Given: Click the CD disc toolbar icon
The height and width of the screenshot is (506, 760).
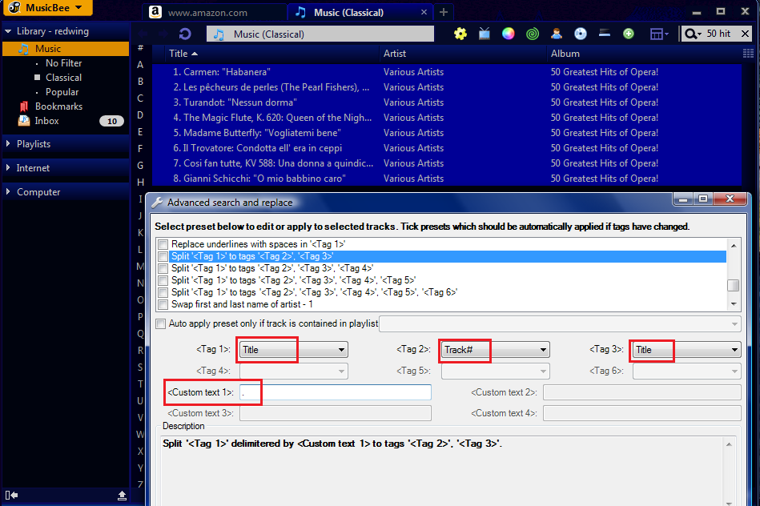Looking at the screenshot, I should coord(580,34).
